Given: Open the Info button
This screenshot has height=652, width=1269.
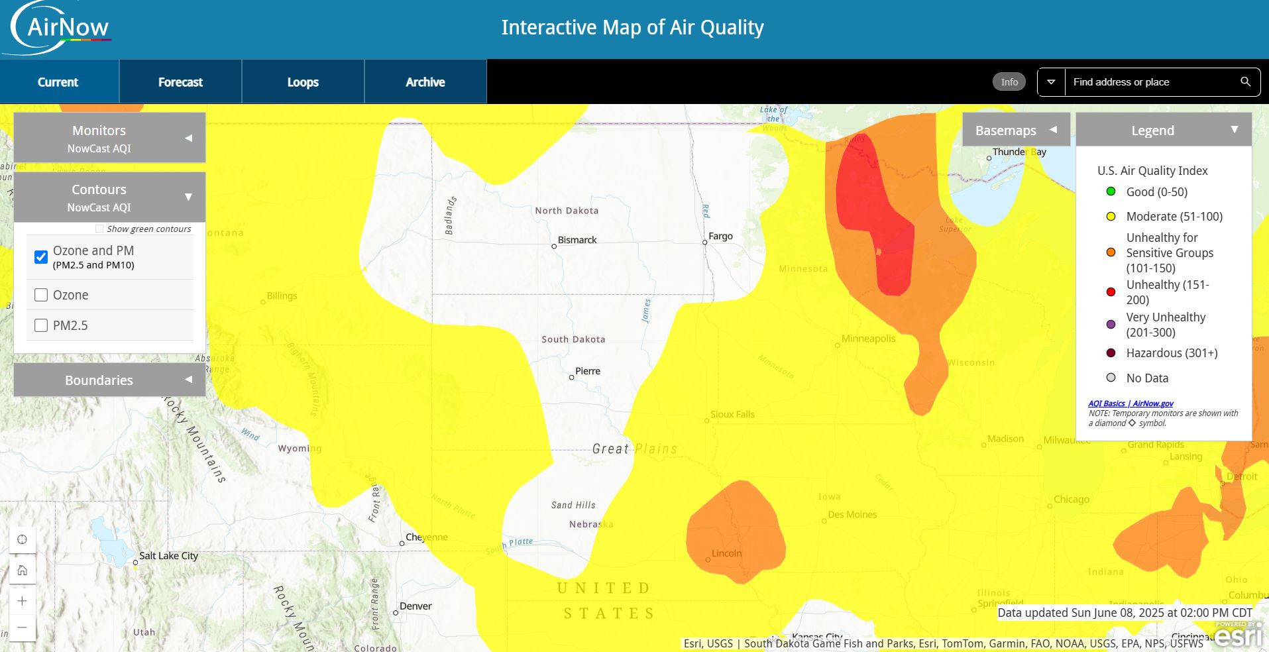Looking at the screenshot, I should [1009, 82].
